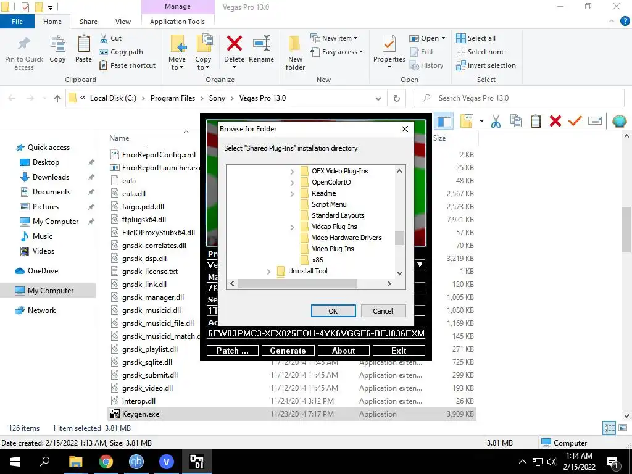Viewport: 632px width, 474px height.
Task: Click the red X in secondary toolbar
Action: tap(555, 121)
